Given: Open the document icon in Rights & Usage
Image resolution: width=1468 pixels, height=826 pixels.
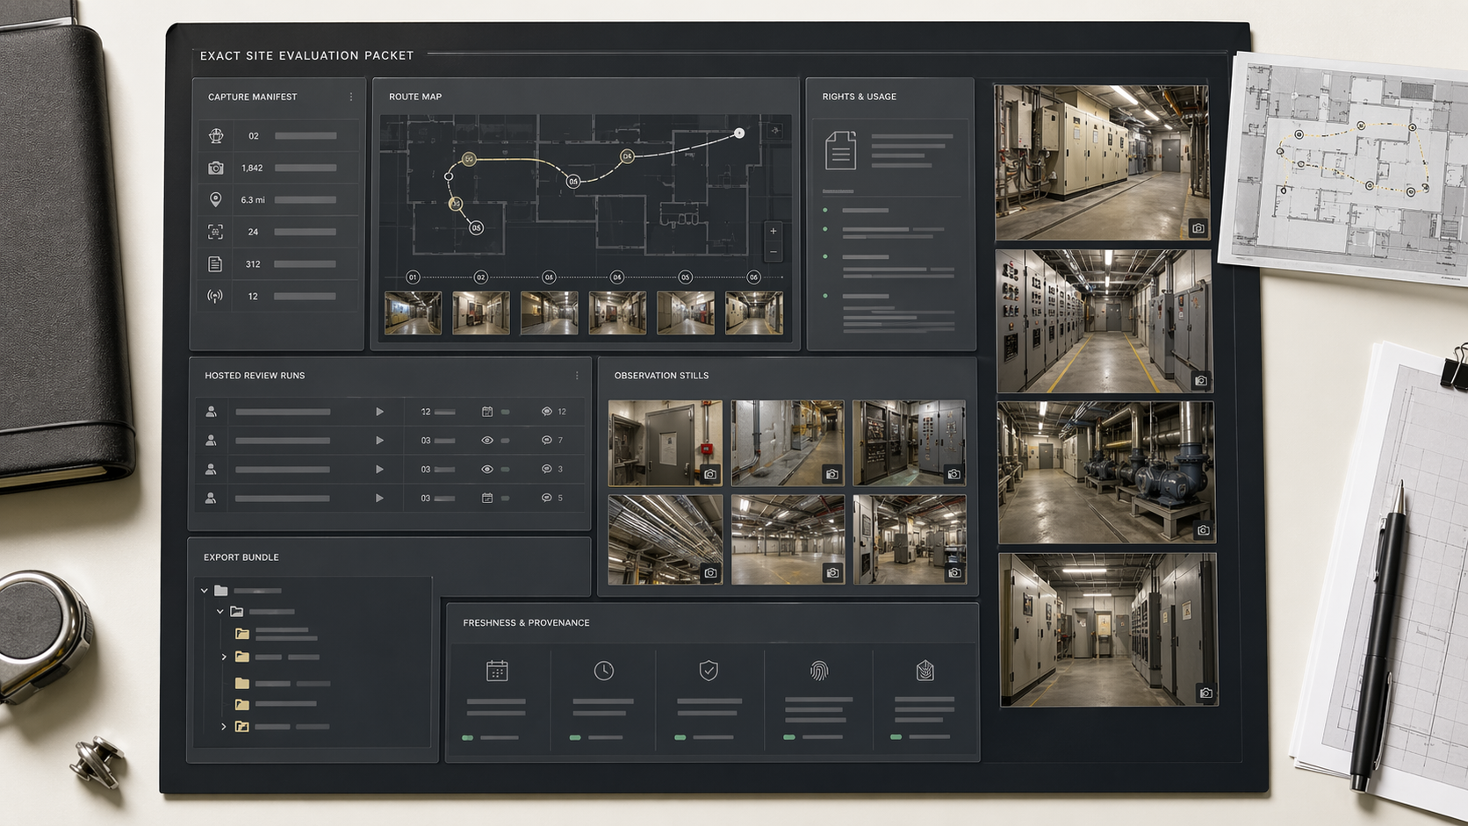Looking at the screenshot, I should [x=840, y=151].
